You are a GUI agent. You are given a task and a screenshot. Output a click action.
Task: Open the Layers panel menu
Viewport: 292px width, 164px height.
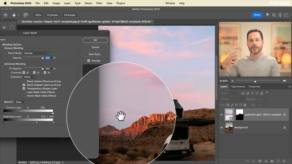289,87
